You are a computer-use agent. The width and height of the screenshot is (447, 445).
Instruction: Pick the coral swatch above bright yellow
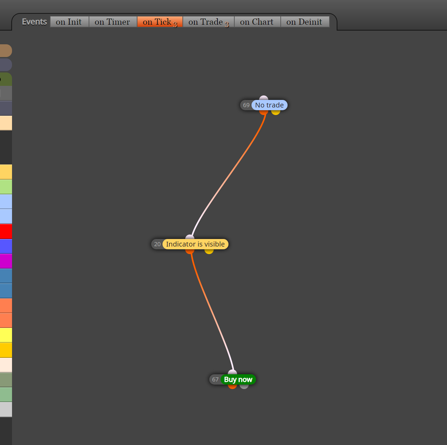click(6, 320)
